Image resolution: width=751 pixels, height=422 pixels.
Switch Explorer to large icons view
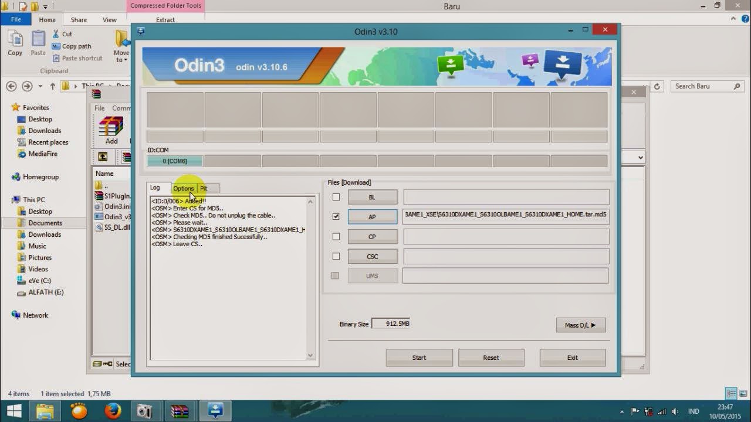coord(743,394)
